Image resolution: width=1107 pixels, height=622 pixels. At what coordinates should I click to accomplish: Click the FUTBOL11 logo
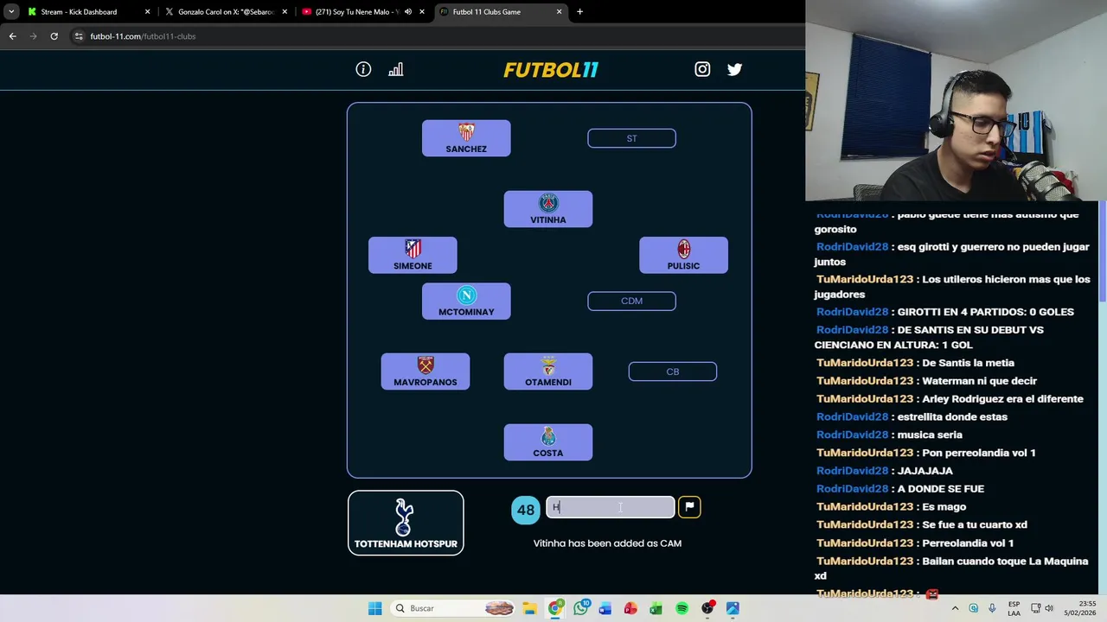(551, 70)
